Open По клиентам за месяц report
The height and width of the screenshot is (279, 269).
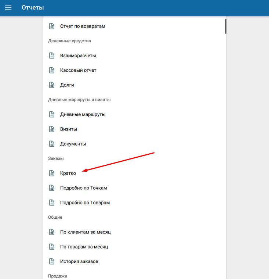(85, 232)
